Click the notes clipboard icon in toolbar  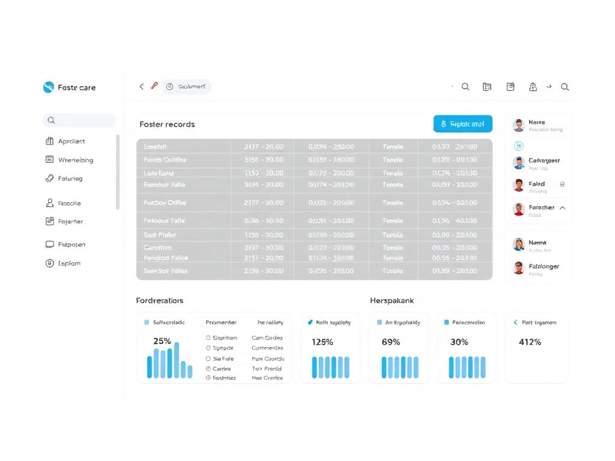[x=510, y=87]
